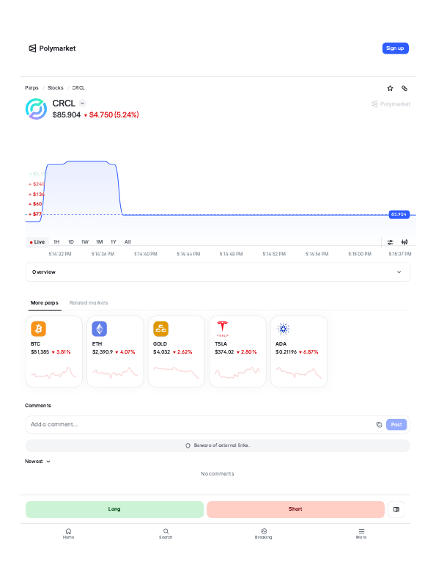This screenshot has height=565, width=436.
Task: Open the Stocks breadcrumb link
Action: click(x=56, y=88)
